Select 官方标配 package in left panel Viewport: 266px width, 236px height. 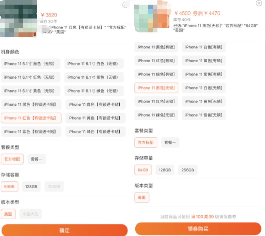point(12,159)
